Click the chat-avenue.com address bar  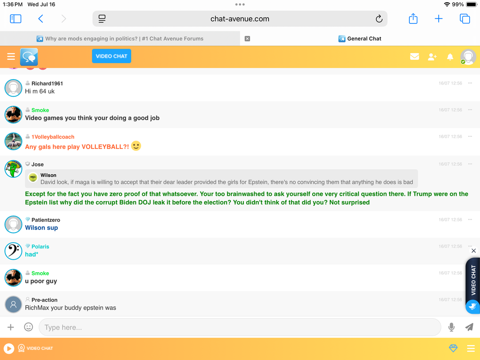click(x=240, y=18)
